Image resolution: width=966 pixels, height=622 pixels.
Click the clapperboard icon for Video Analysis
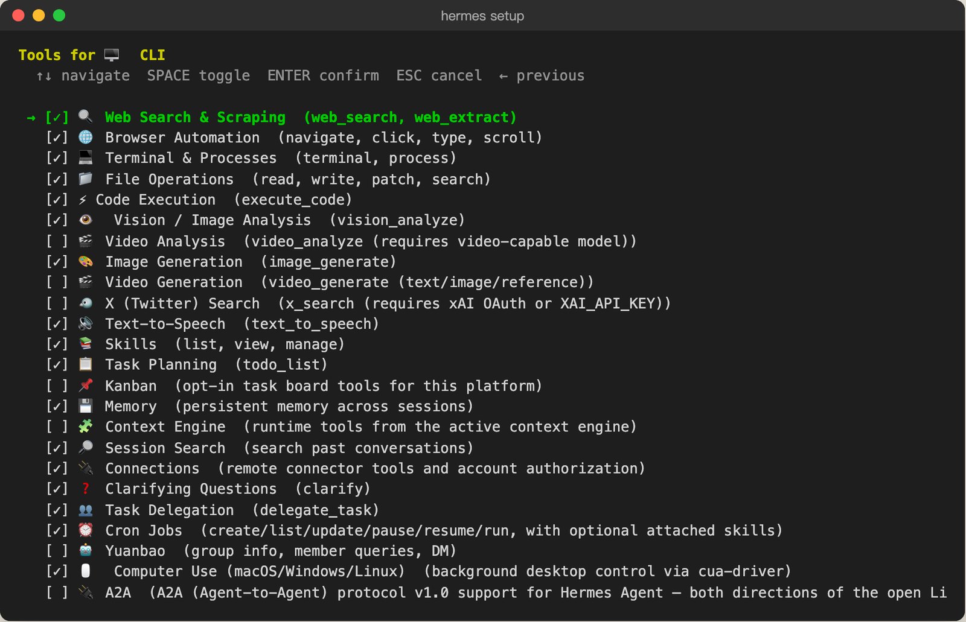[85, 241]
